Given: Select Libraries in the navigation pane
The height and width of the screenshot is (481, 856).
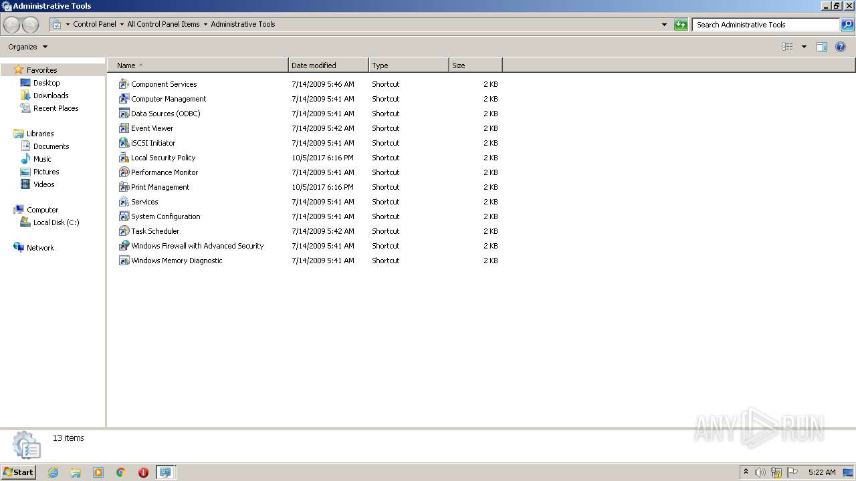Looking at the screenshot, I should 40,134.
